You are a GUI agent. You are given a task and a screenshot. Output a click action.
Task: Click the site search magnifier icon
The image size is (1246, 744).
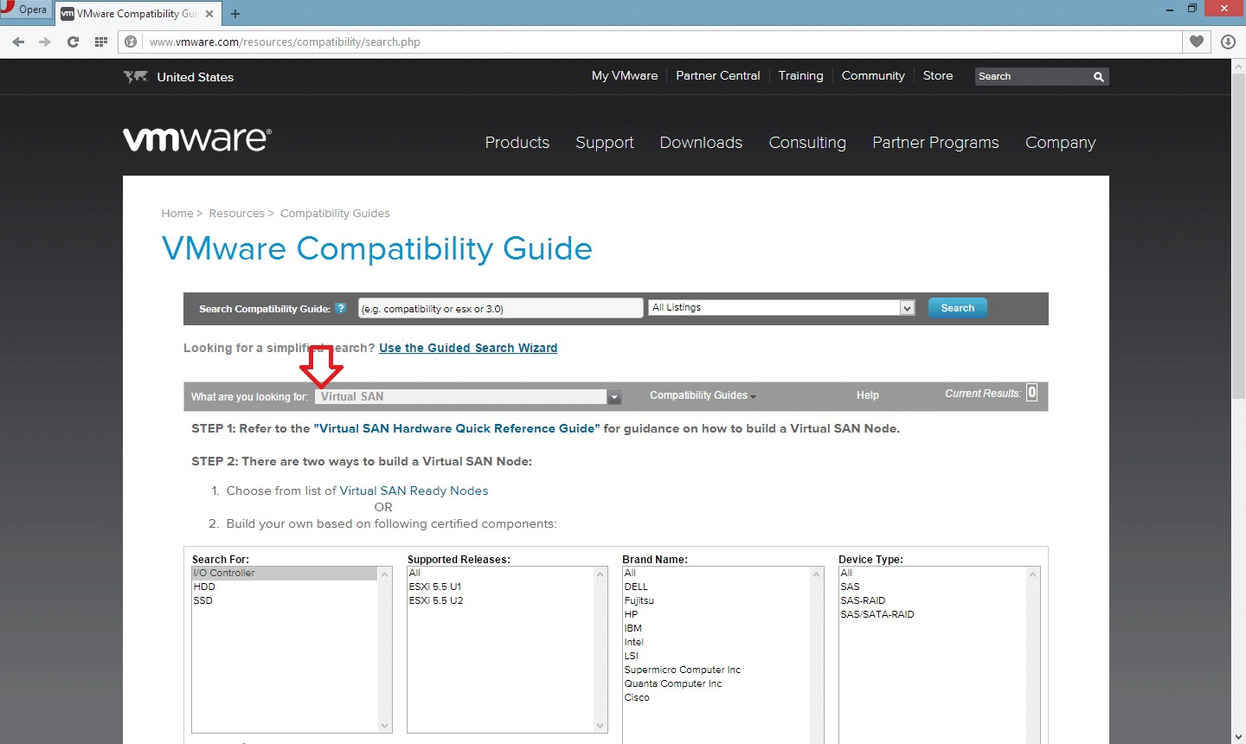pyautogui.click(x=1099, y=77)
